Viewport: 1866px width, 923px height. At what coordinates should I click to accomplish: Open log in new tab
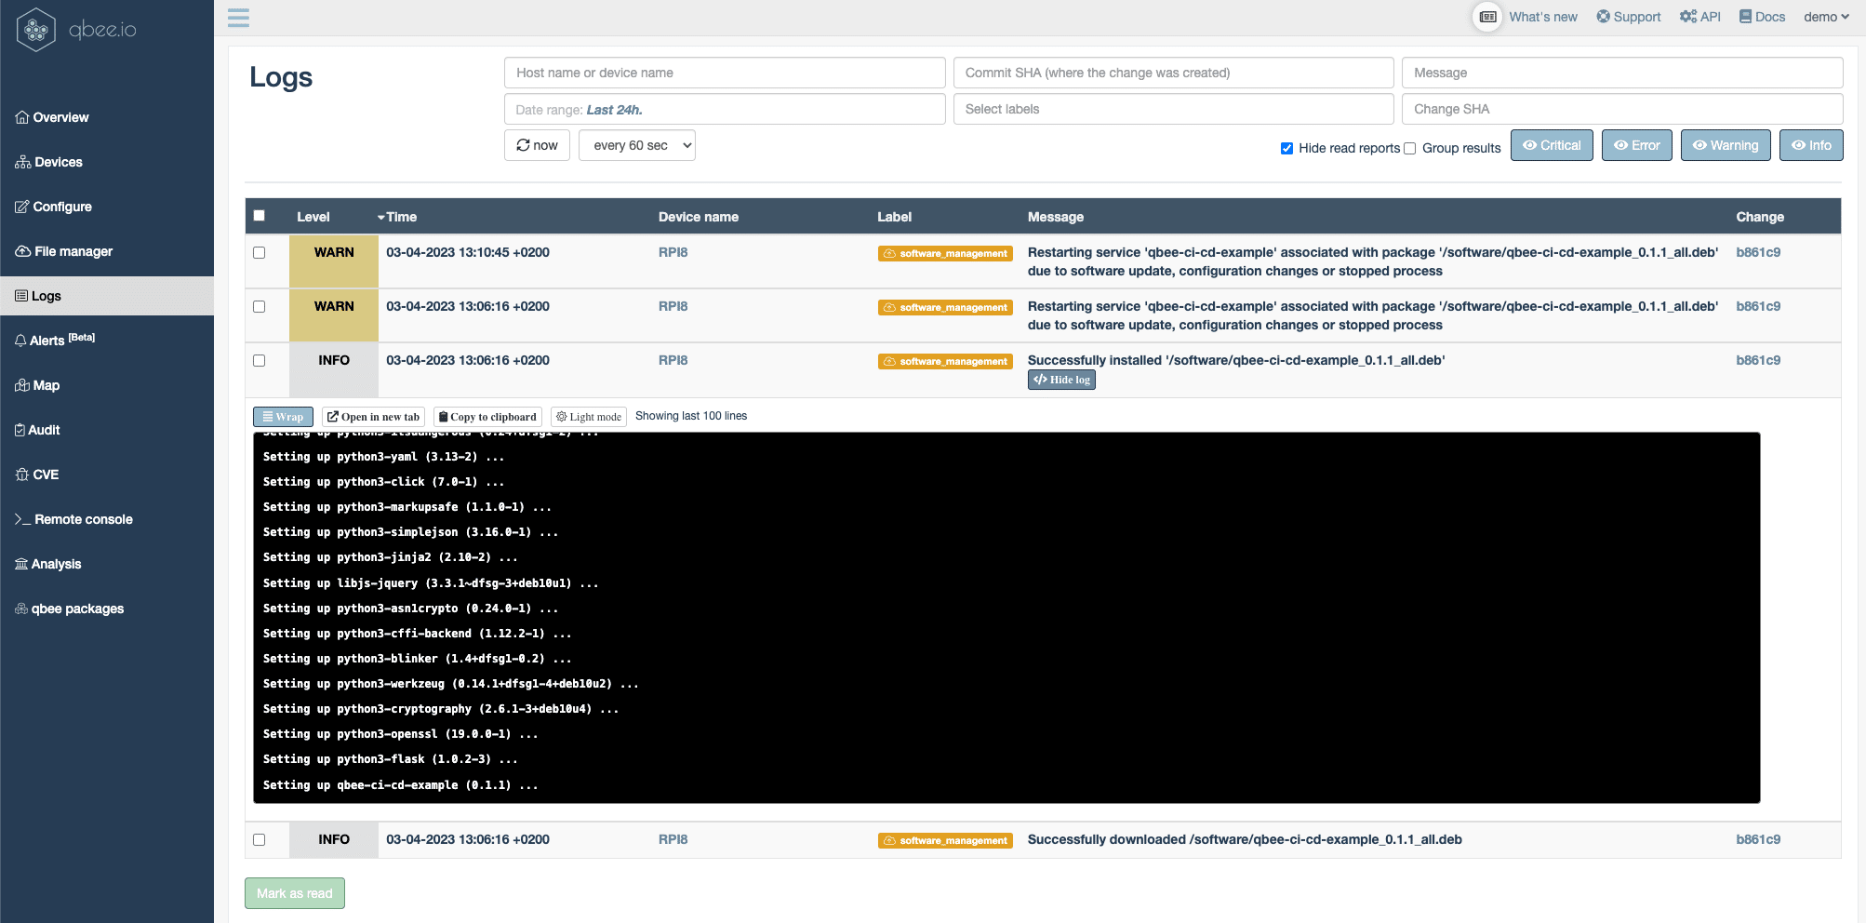click(373, 417)
